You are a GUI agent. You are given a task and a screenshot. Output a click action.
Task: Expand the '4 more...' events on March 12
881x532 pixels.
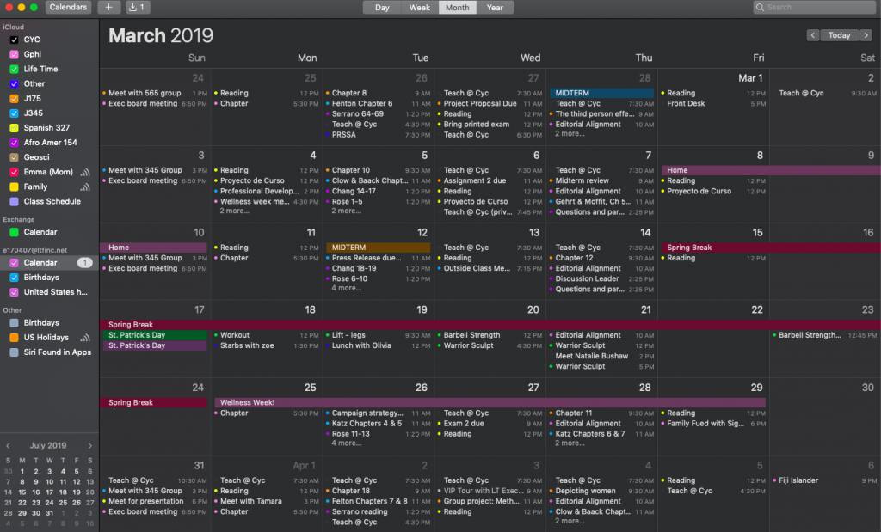[x=347, y=289]
